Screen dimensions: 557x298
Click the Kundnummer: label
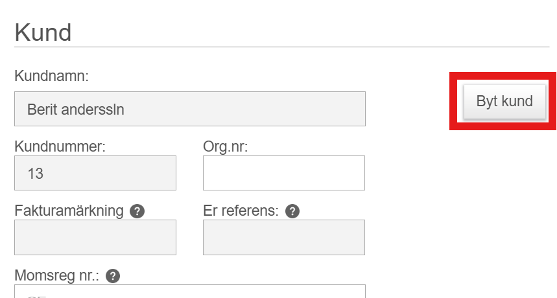60,146
